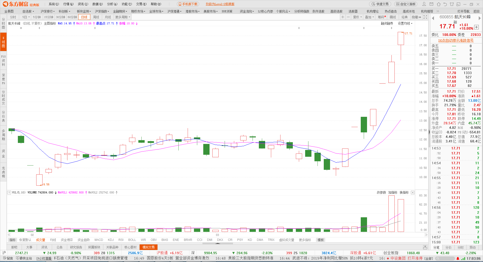The height and width of the screenshot is (262, 483).
Task: Click DK点自动提示涨跌信号 link
Action: (x=456, y=40)
